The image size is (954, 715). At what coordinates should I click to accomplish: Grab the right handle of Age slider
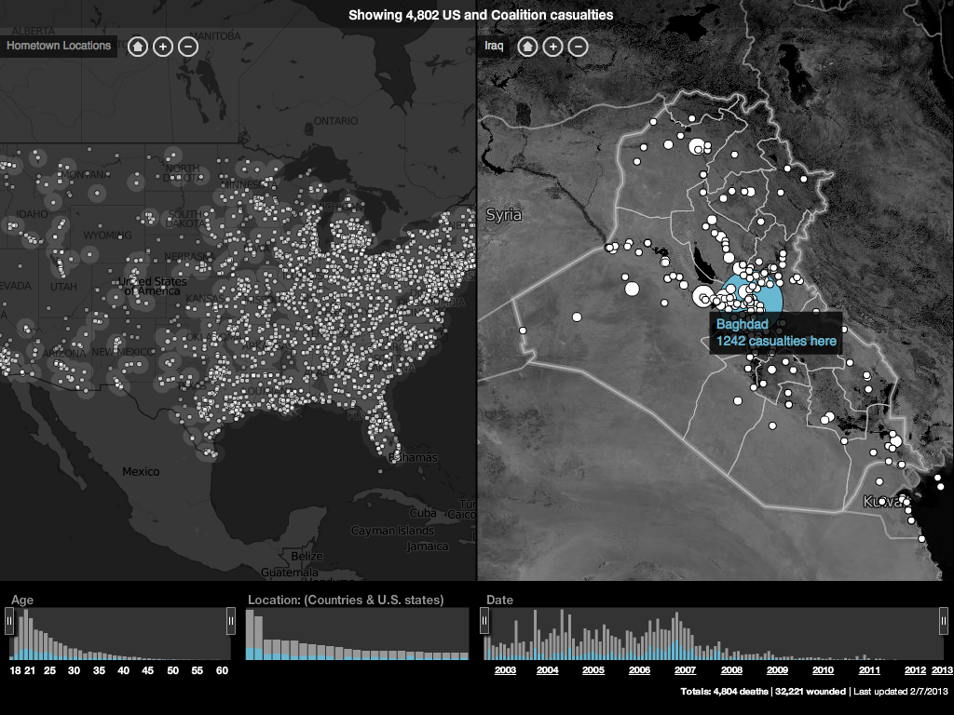pos(231,620)
